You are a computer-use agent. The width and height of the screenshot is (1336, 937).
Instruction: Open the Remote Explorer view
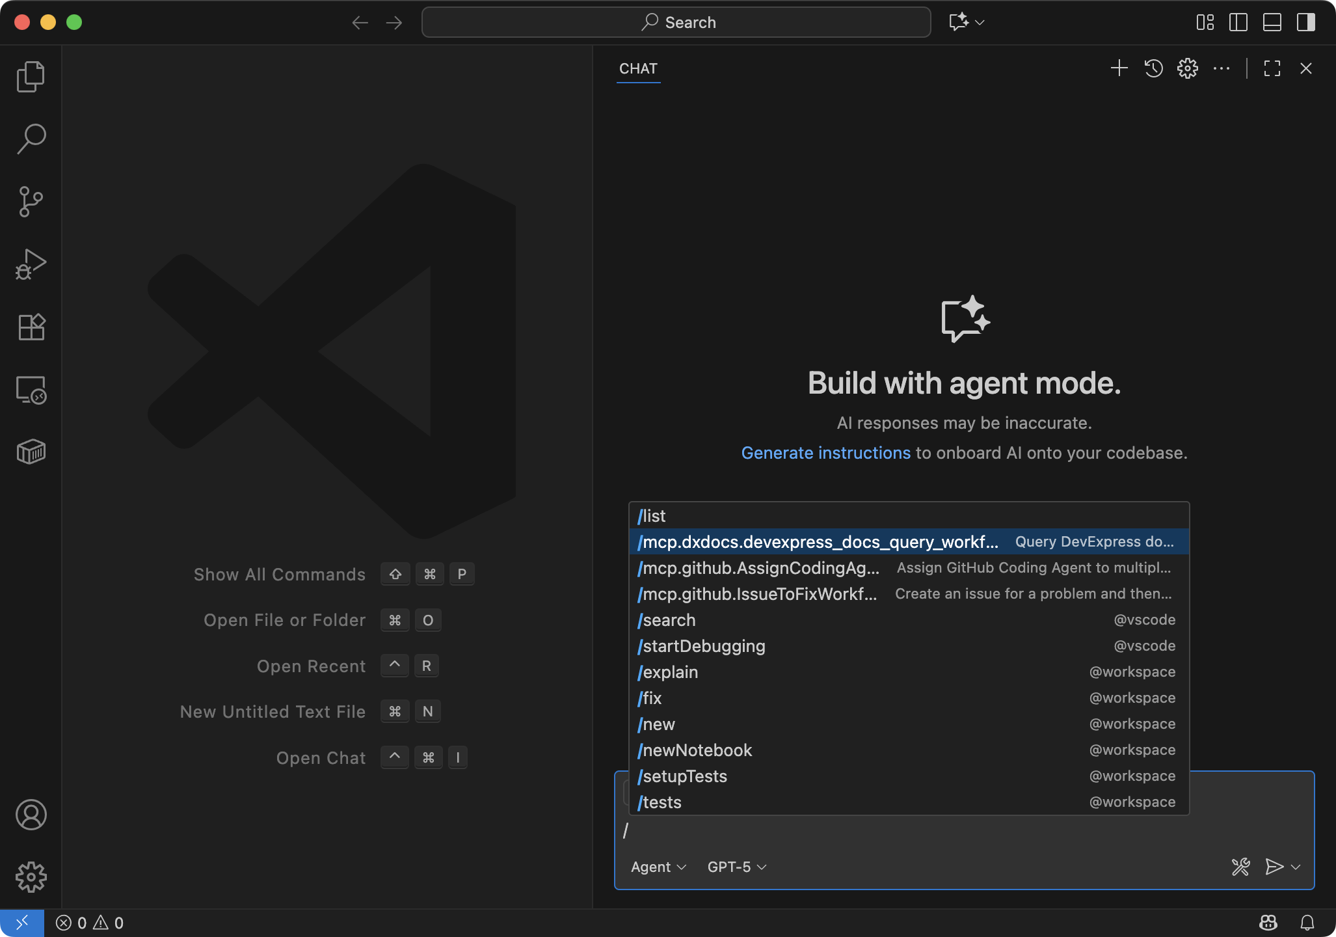tap(31, 390)
